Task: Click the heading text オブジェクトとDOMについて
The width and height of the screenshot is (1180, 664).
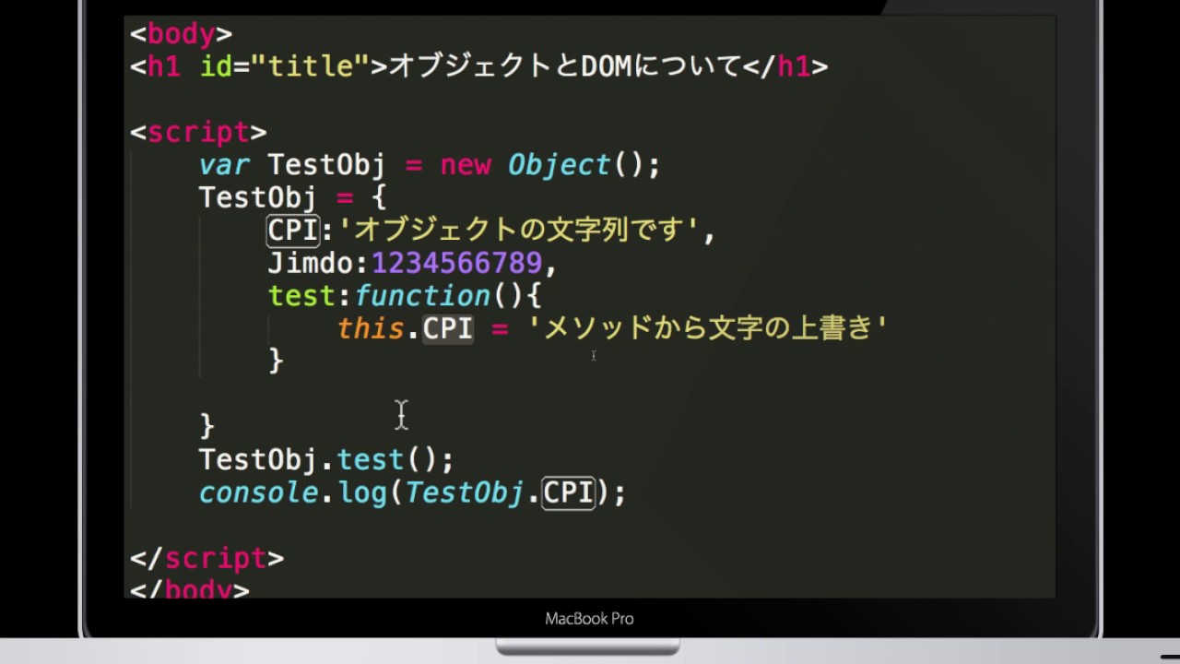Action: 566,66
